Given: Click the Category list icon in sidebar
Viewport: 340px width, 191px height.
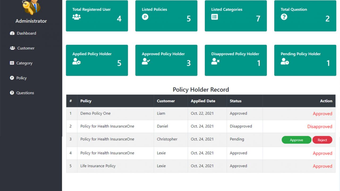Looking at the screenshot, I should [x=12, y=63].
